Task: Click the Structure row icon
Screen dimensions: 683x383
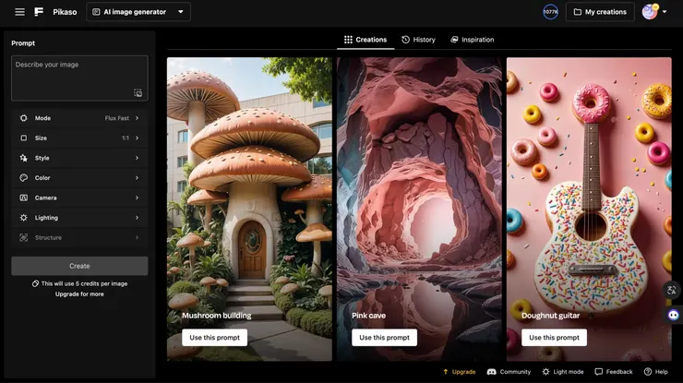Action: pyautogui.click(x=23, y=237)
